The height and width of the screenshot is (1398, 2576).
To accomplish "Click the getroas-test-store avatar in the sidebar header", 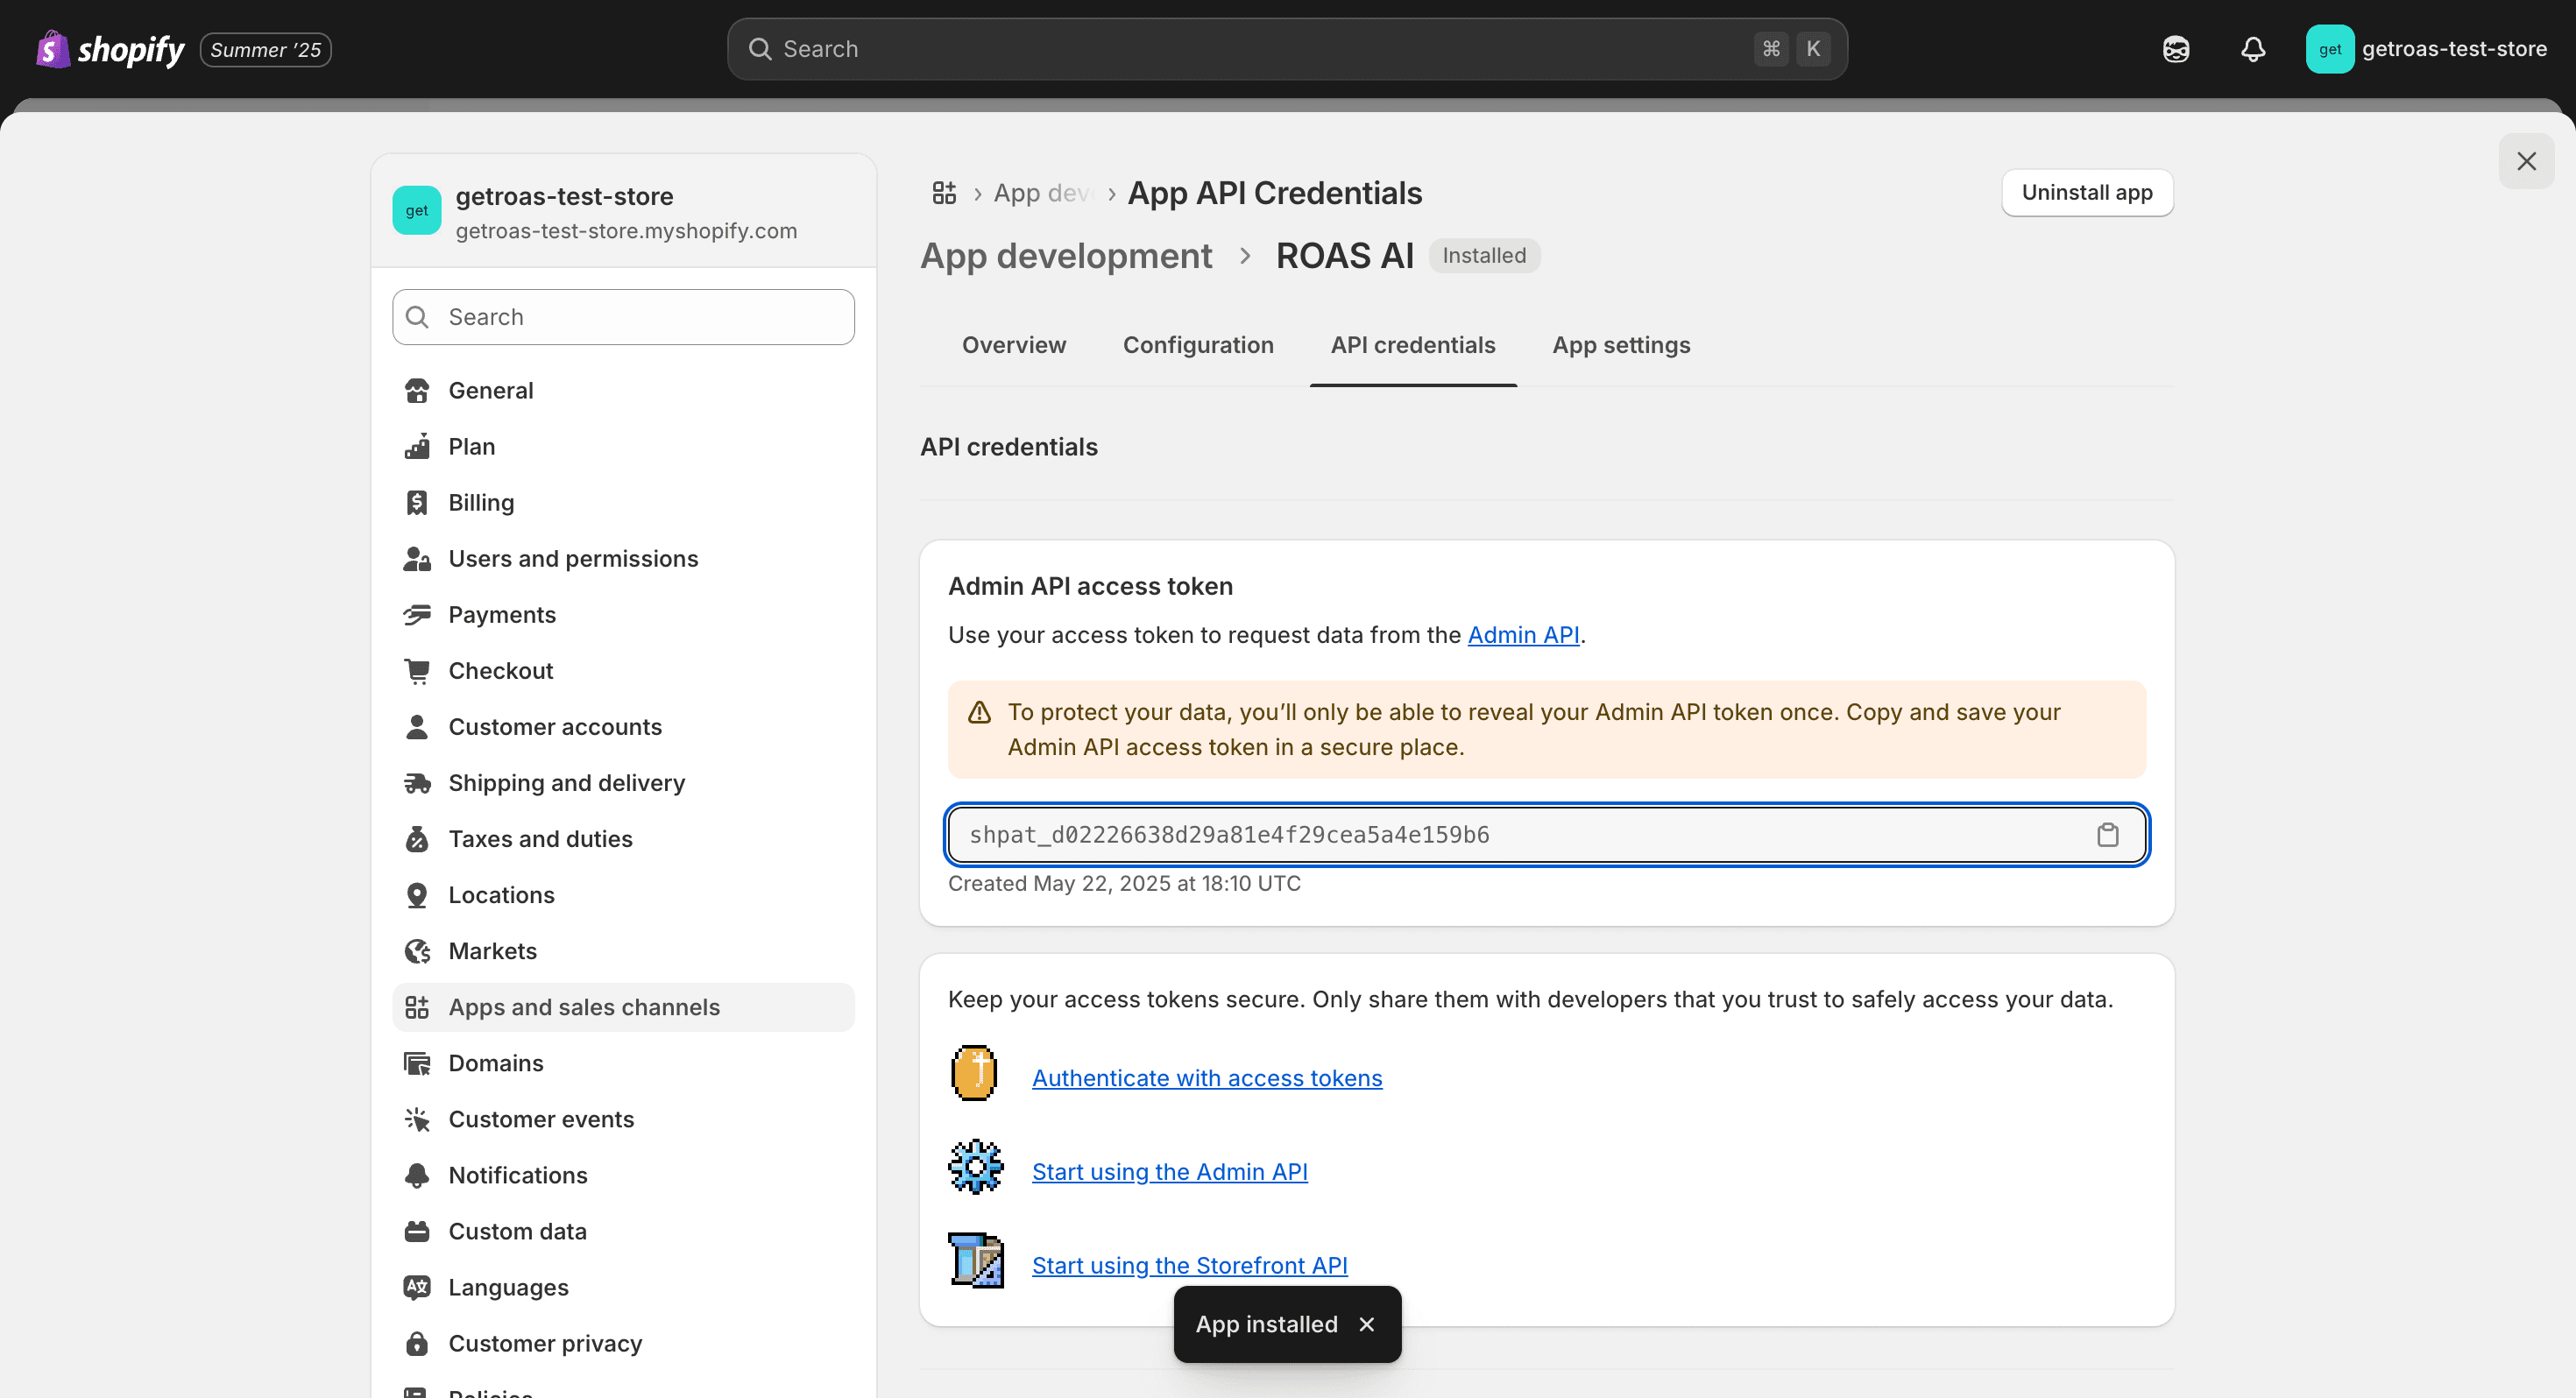I will [x=417, y=210].
